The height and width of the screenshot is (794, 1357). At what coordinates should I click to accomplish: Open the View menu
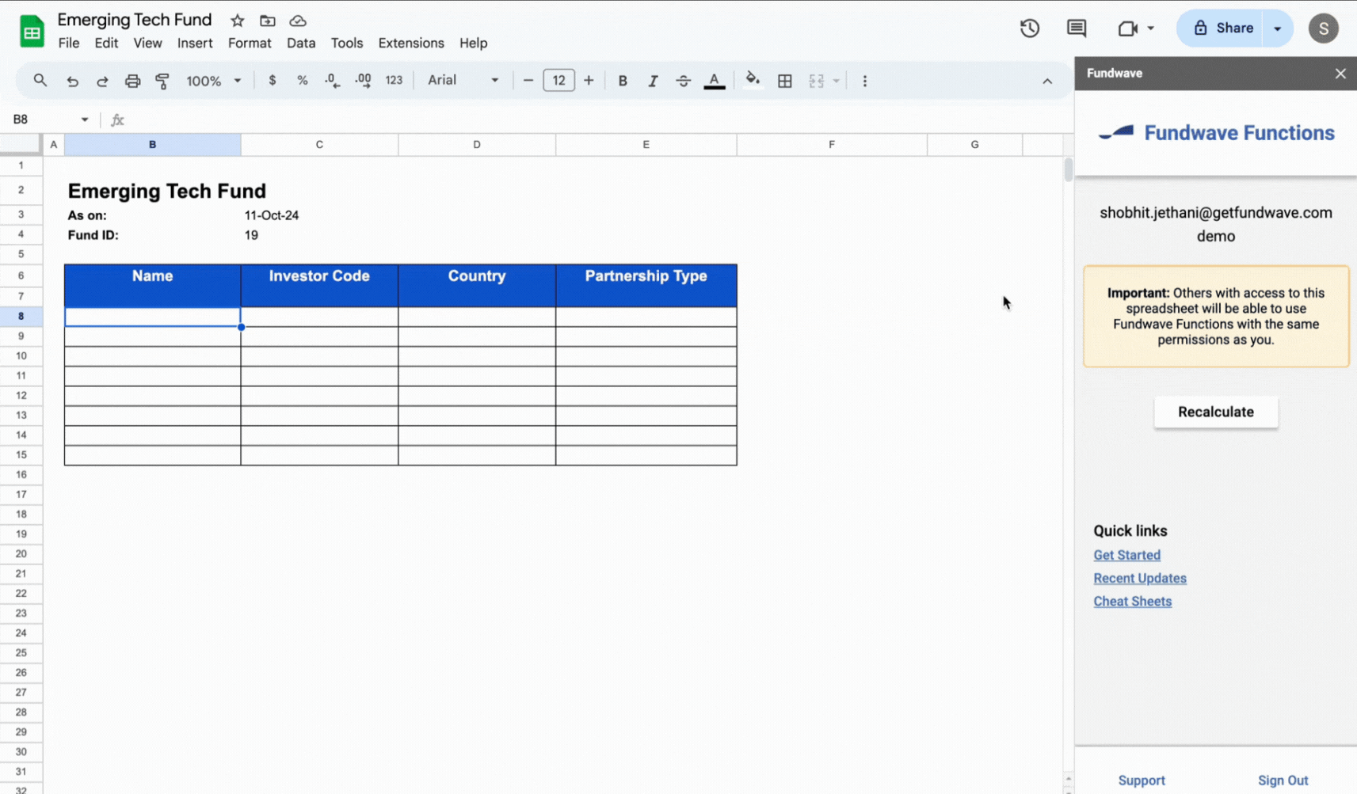(147, 43)
